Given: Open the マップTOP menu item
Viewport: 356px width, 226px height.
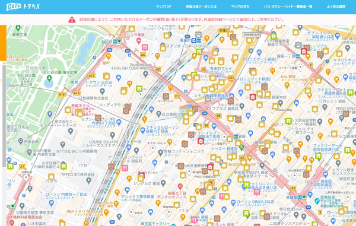Looking at the screenshot, I should click(x=164, y=7).
